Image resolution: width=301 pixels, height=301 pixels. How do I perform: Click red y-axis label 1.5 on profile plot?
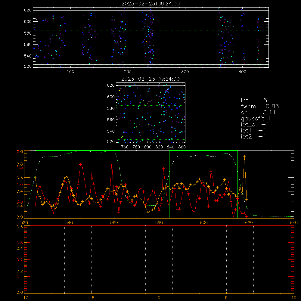point(20,167)
